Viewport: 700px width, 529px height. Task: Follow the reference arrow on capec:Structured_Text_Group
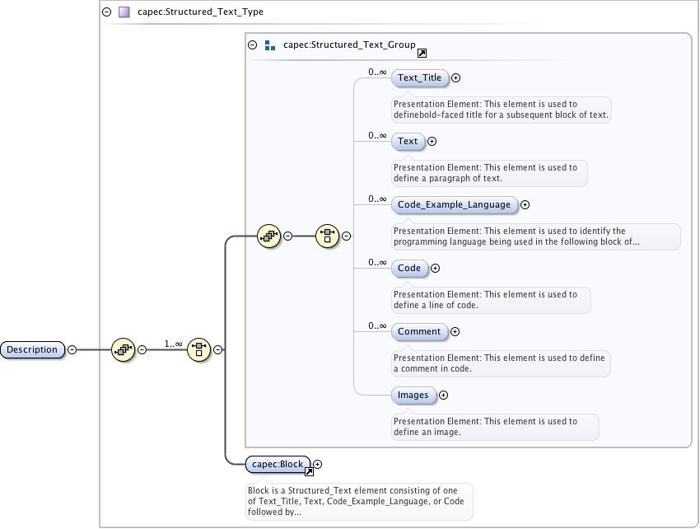(x=422, y=53)
